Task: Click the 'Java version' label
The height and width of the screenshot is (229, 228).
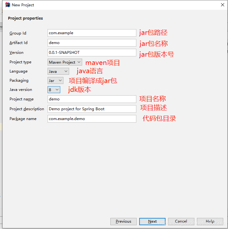Action: (x=21, y=90)
